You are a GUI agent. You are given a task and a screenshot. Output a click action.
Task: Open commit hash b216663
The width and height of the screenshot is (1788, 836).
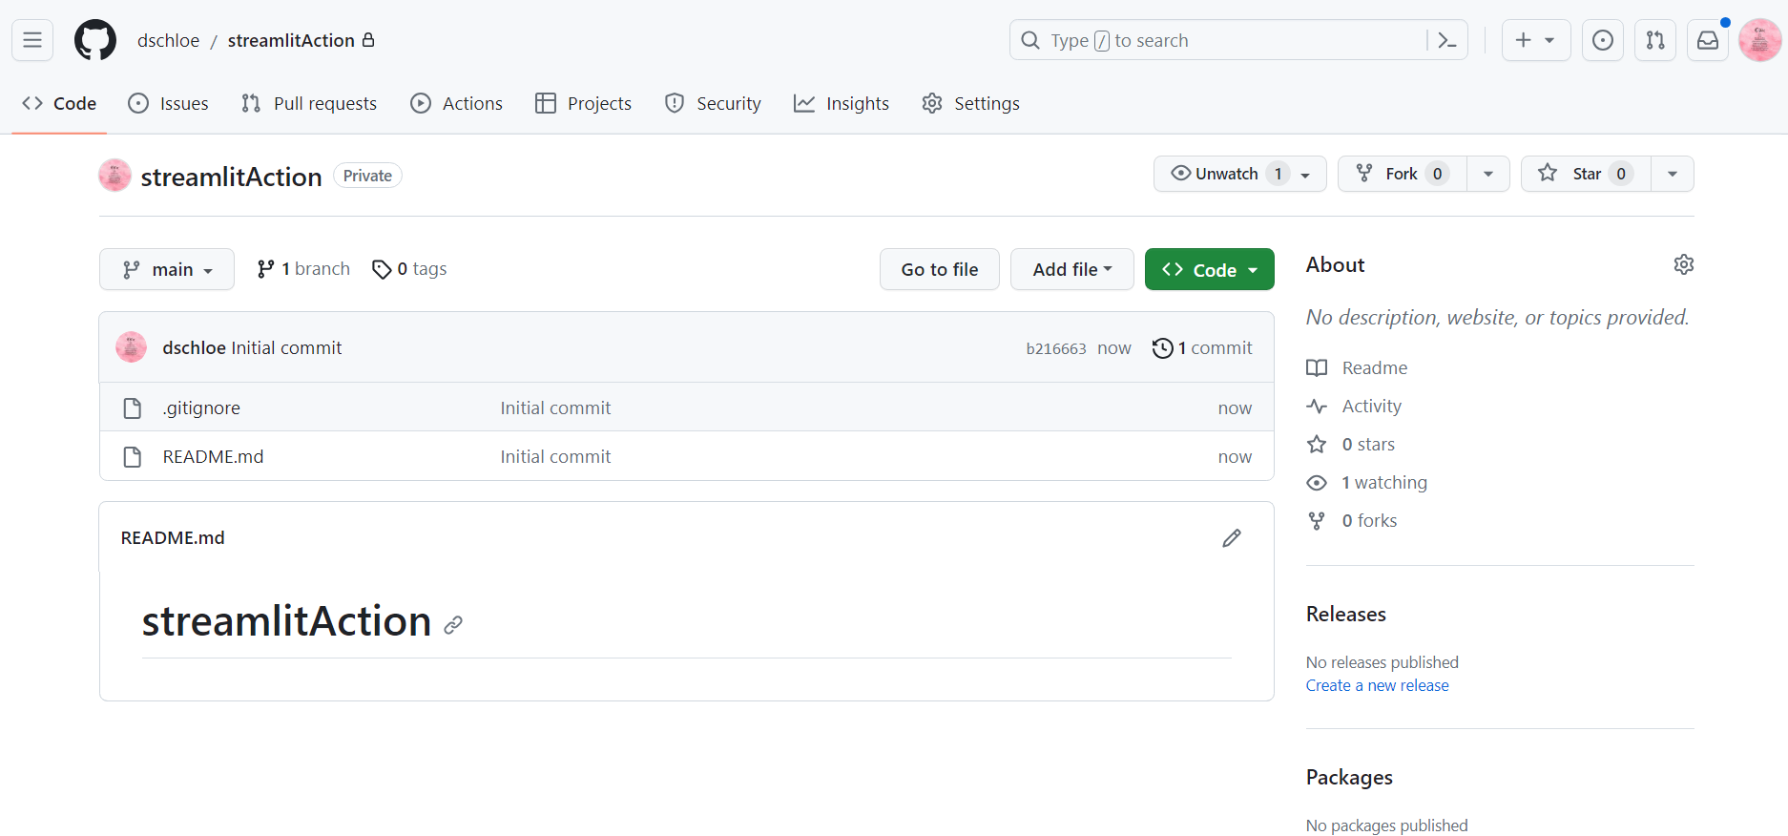(x=1056, y=348)
